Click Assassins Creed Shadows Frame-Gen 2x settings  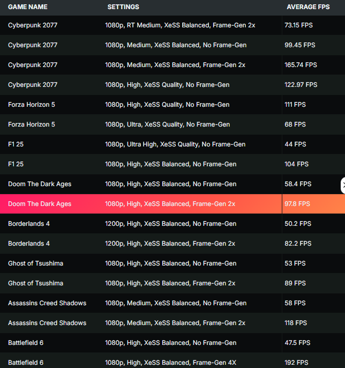click(x=175, y=323)
